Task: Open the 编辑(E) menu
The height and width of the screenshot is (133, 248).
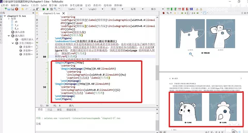Action: pyautogui.click(x=15, y=5)
